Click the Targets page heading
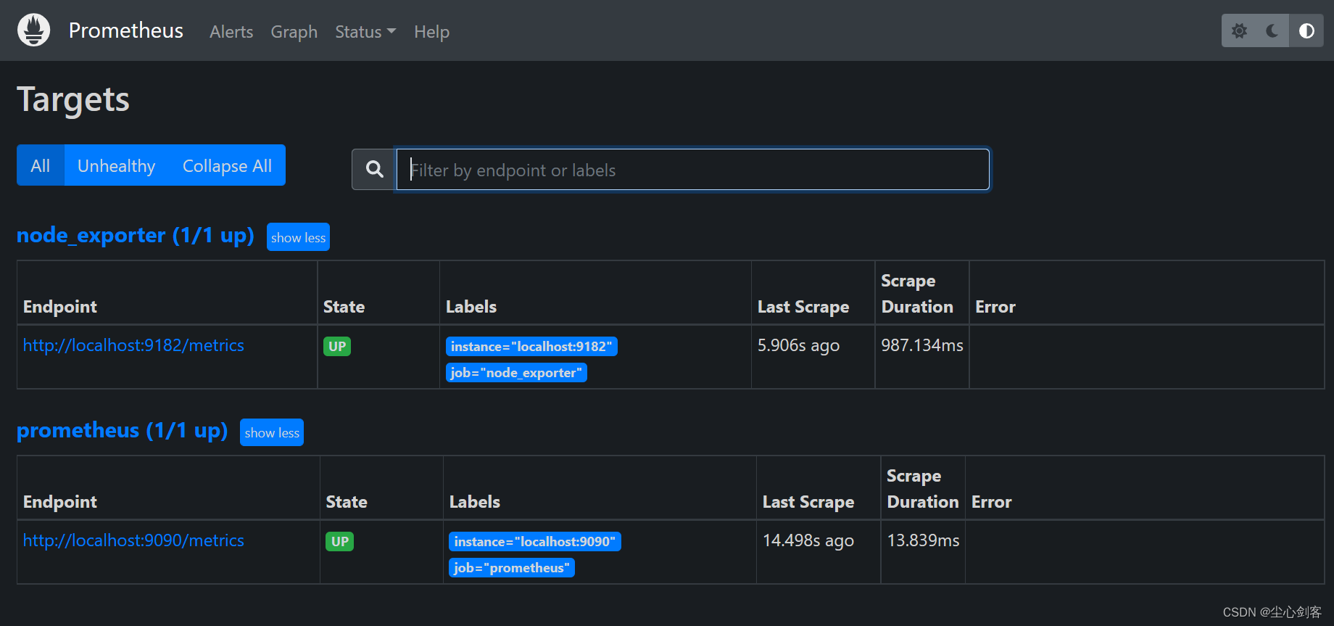Viewport: 1334px width, 626px height. (73, 99)
